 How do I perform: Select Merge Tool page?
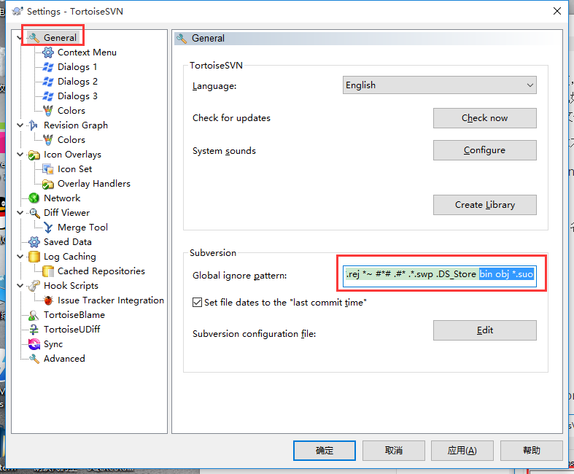[x=82, y=228]
